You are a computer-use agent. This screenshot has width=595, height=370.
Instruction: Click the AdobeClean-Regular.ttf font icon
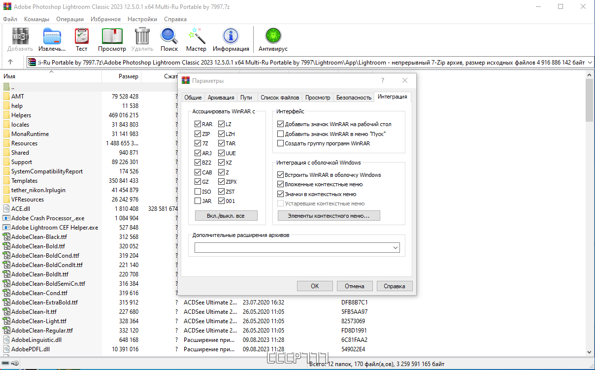[6, 330]
